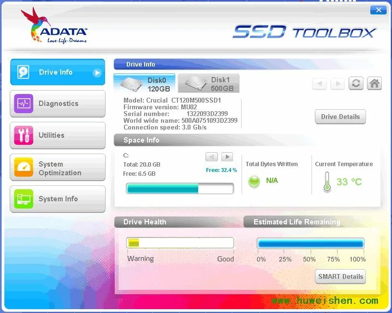
Task: Click the thermometer temperature icon
Action: point(327,182)
